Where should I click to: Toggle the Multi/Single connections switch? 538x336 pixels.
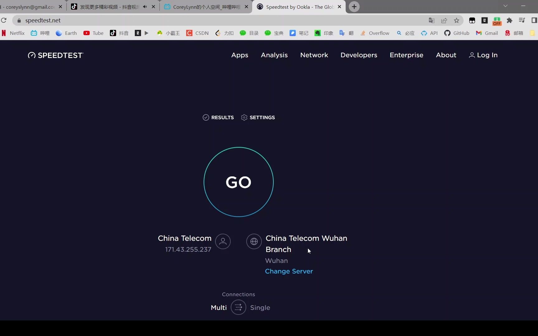coord(238,307)
